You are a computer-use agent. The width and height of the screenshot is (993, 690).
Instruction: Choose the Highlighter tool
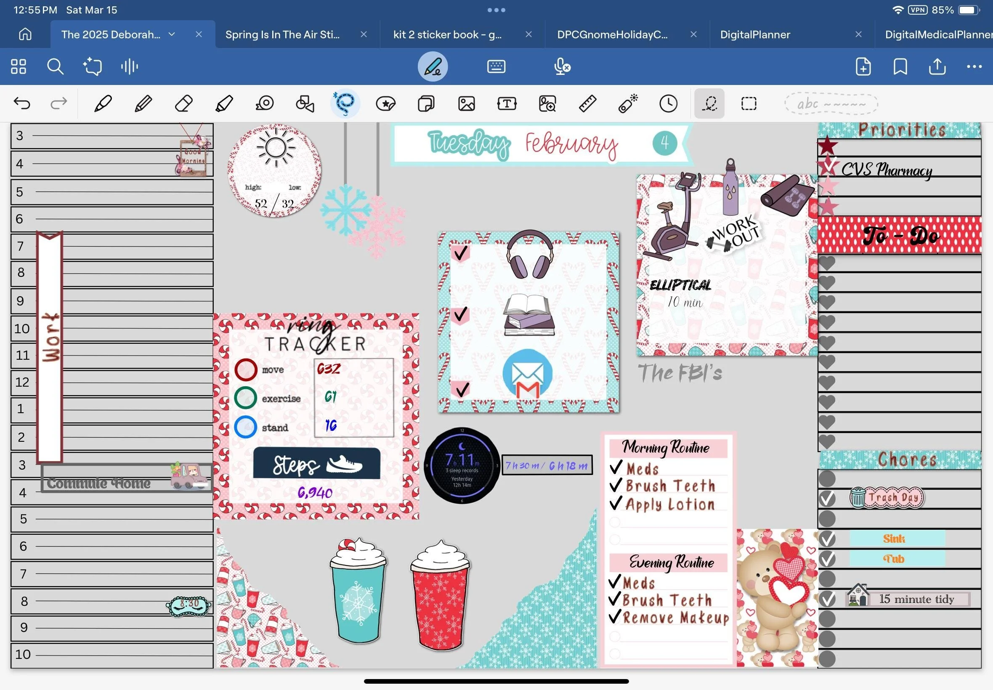(224, 103)
